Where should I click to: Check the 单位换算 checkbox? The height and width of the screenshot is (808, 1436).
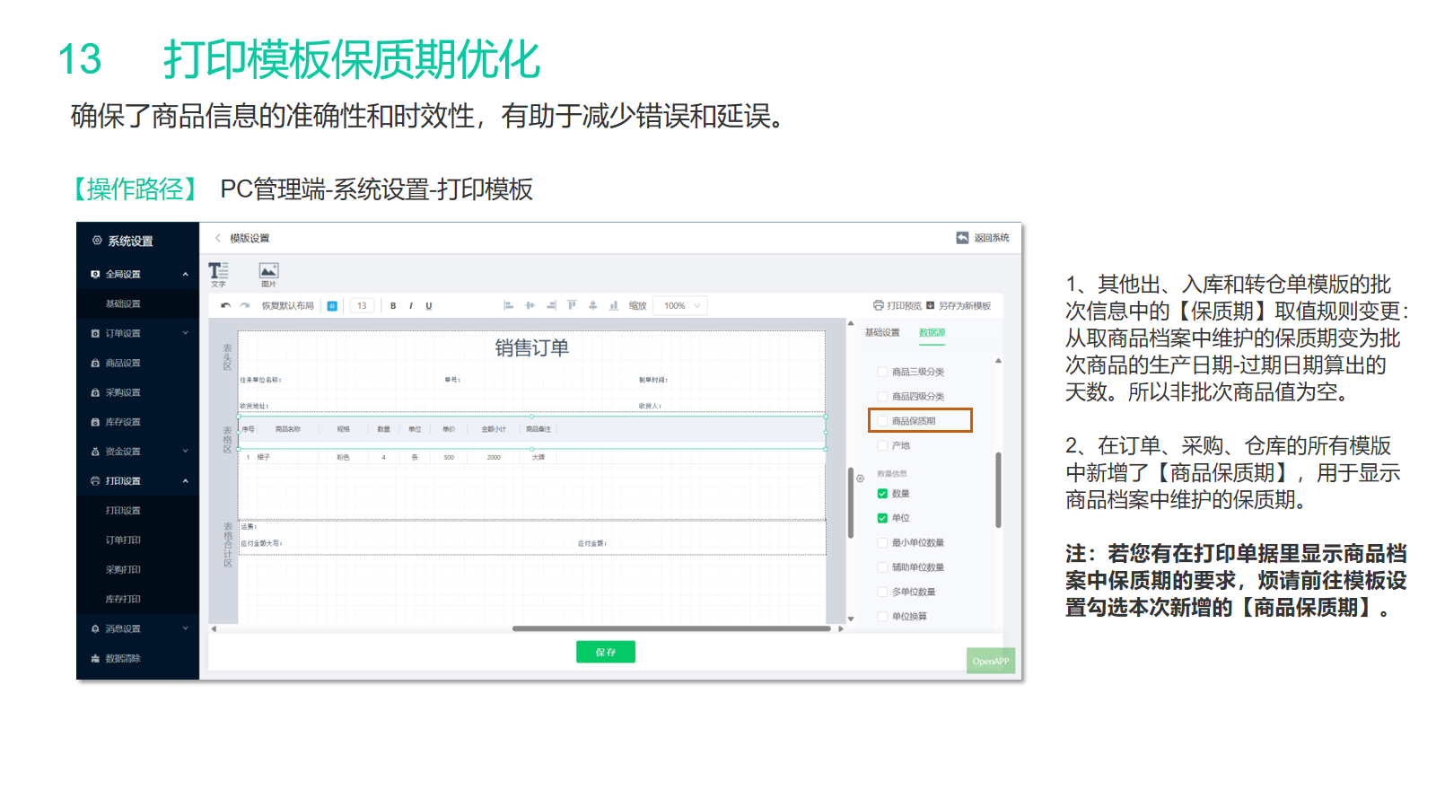tap(882, 617)
